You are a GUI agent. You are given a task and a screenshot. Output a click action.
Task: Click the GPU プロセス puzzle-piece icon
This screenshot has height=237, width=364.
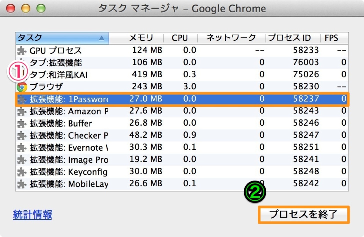(22, 51)
